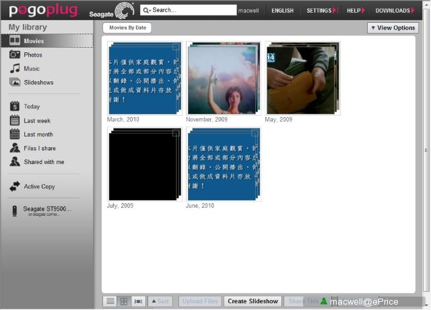Select the Music note icon

15,69
